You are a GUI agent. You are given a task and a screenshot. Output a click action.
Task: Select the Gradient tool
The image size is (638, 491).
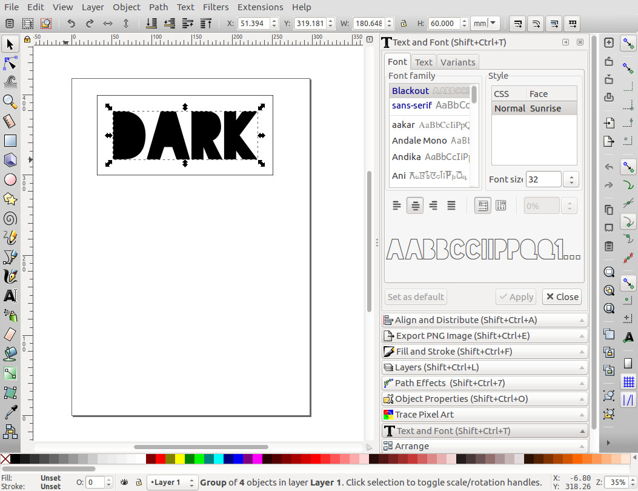(10, 373)
